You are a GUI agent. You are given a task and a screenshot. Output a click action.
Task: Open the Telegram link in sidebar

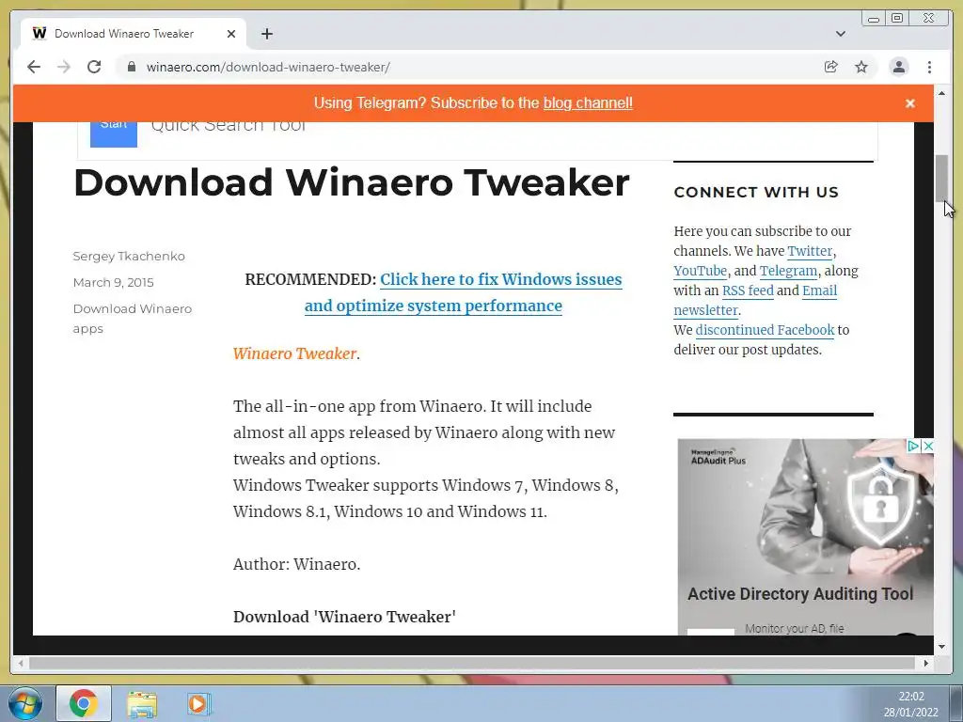point(788,271)
